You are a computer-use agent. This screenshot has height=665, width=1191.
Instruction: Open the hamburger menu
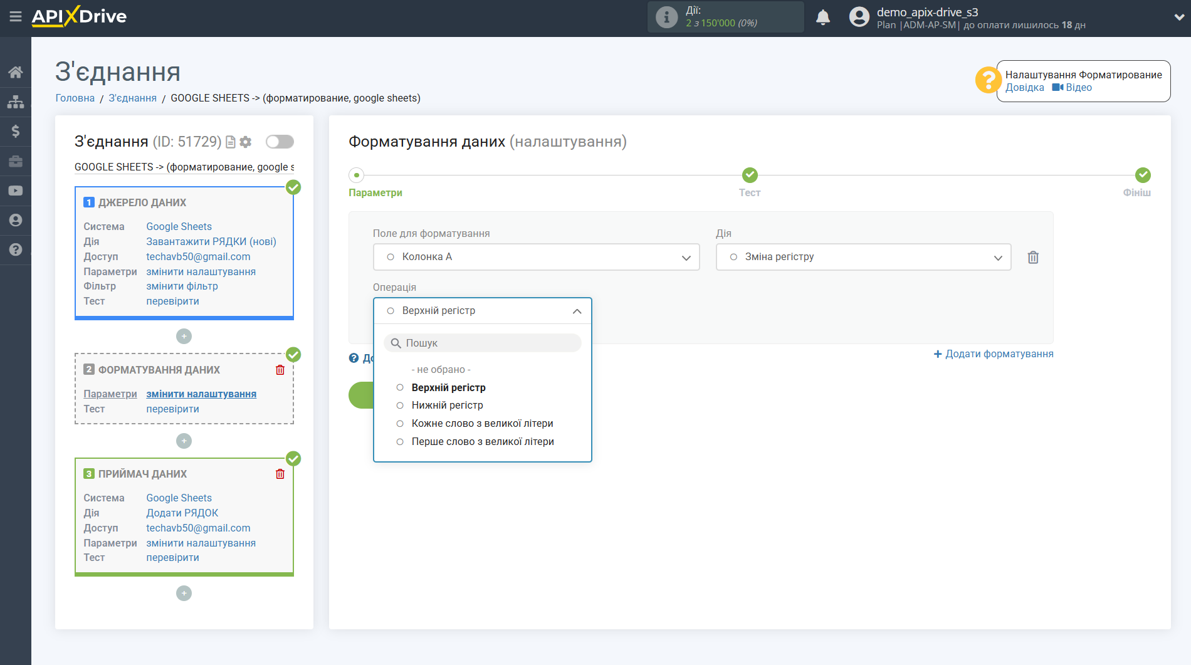point(16,17)
